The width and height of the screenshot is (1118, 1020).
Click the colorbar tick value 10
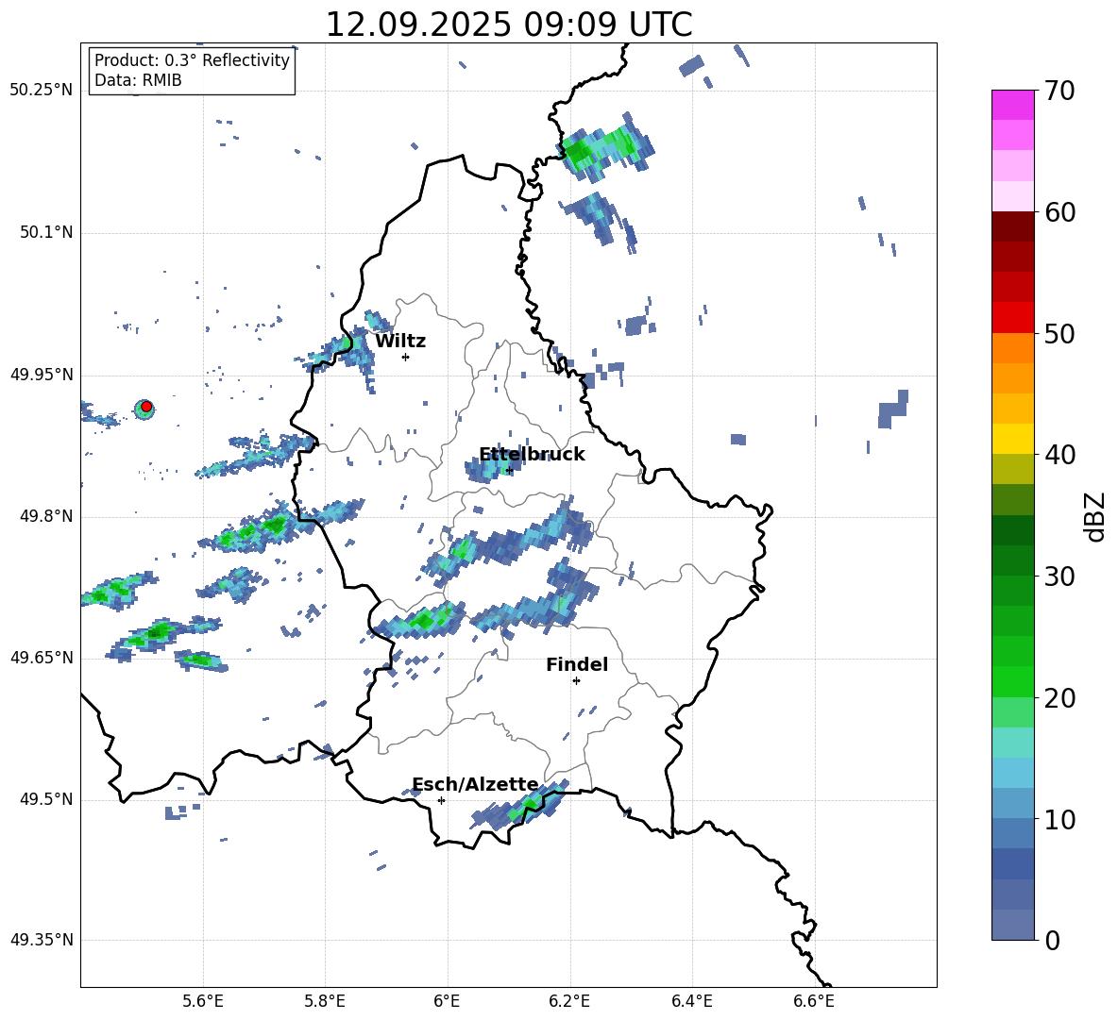[x=1059, y=819]
